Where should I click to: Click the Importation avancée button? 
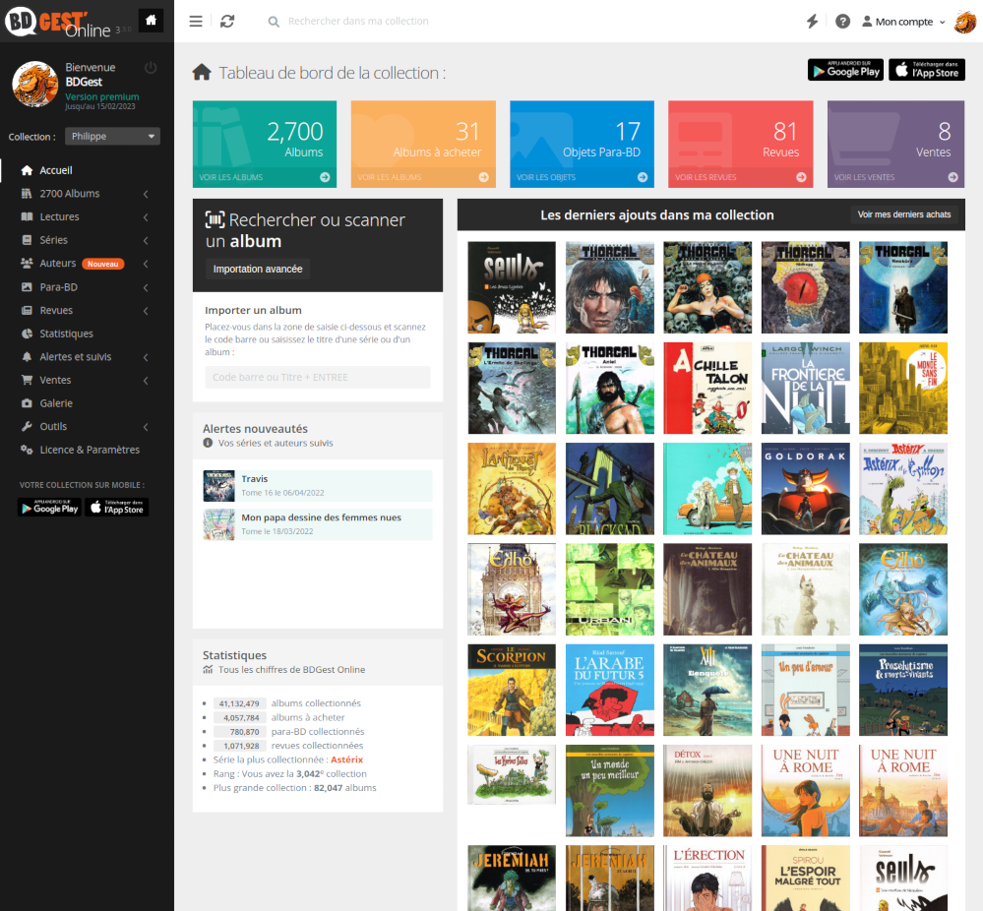258,269
